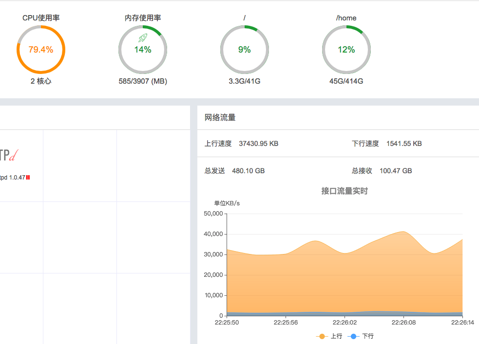Viewport: 479px width, 344px height.
Task: Click the orange 上行 legend marker
Action: [321, 336]
